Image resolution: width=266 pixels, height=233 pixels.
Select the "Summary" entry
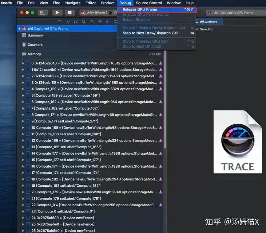coord(35,35)
